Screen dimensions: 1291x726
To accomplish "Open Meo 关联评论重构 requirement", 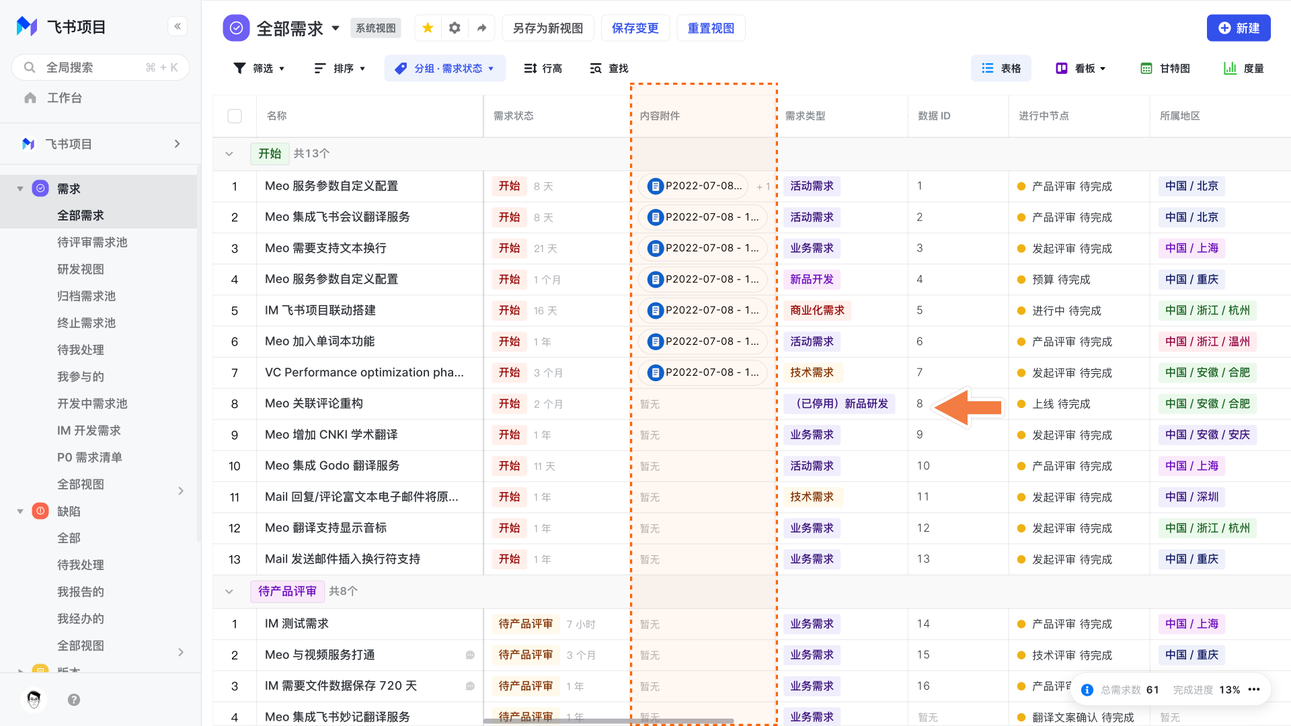I will click(314, 403).
